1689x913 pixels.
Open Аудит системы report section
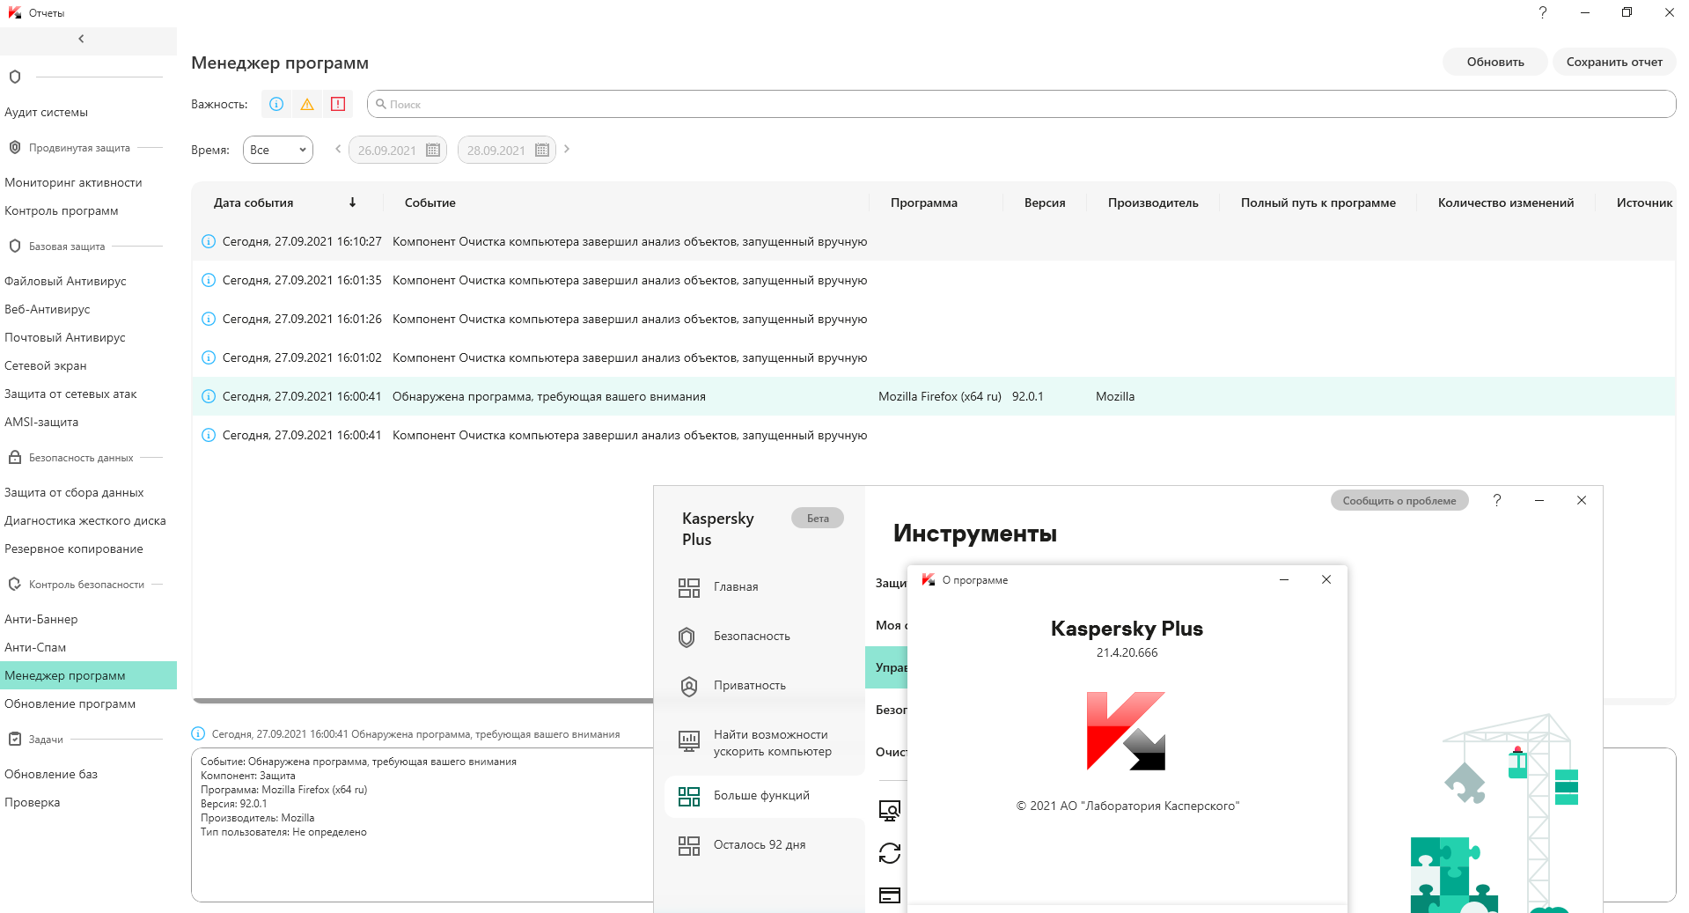click(47, 112)
